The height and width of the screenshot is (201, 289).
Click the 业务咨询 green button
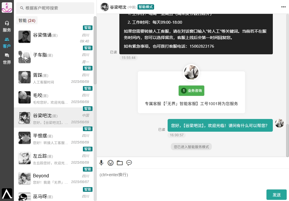pyautogui.click(x=191, y=91)
